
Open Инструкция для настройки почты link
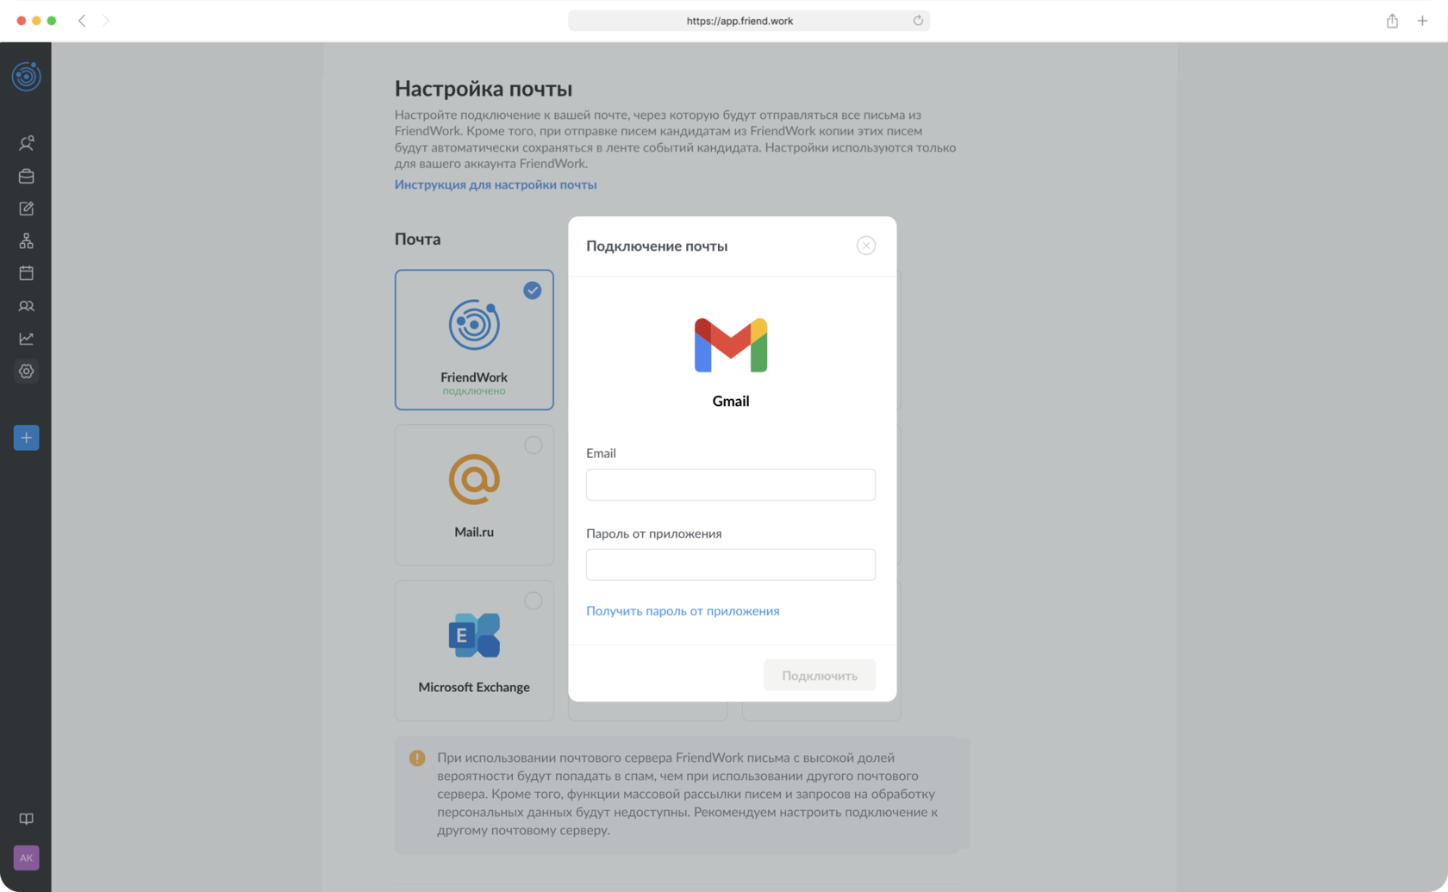coord(496,184)
